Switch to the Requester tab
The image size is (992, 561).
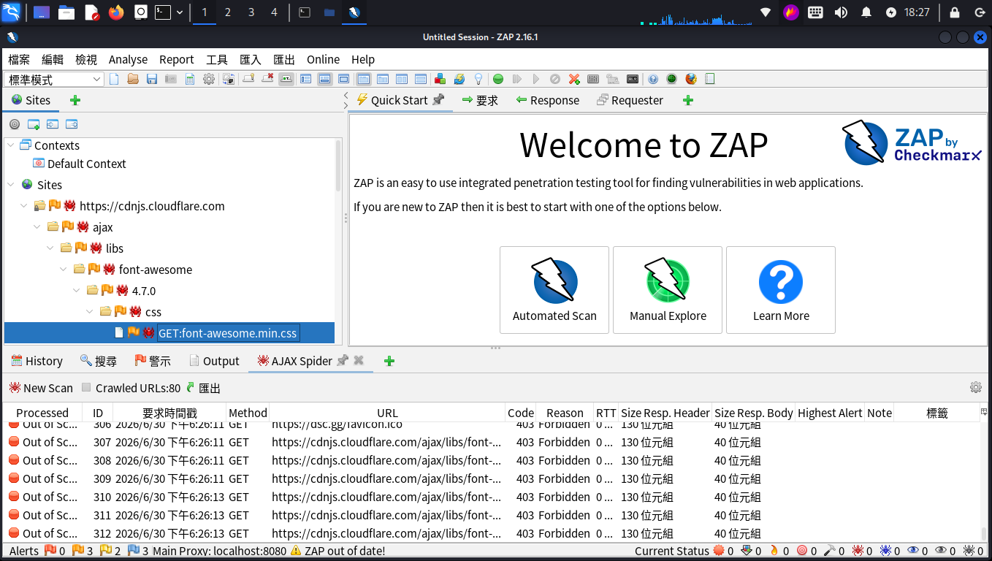[630, 100]
